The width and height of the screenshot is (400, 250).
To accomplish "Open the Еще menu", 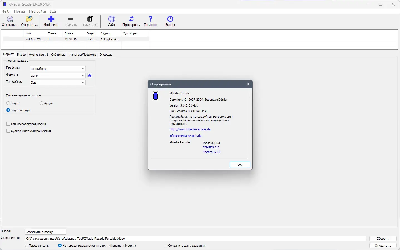I will tap(53, 11).
